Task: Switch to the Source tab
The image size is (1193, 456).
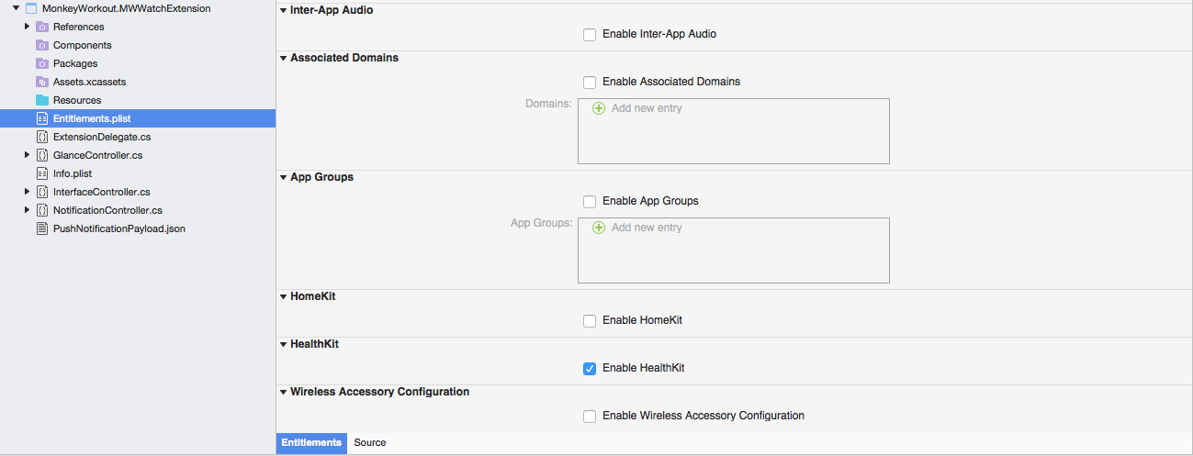Action: (x=370, y=443)
